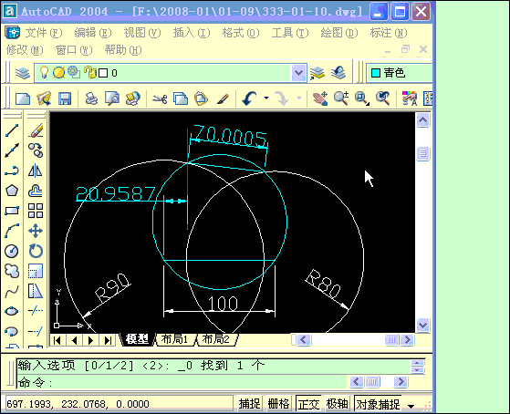The height and width of the screenshot is (414, 510).
Task: Toggle layer 0 lock icon
Action: [90, 73]
